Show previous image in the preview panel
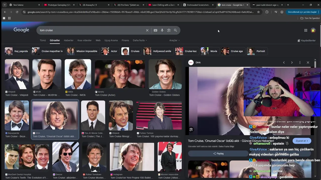This screenshot has height=180, width=321. 284,62
